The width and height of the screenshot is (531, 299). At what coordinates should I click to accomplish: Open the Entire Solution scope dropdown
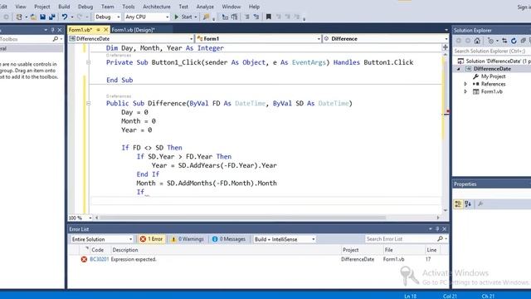[x=130, y=239]
